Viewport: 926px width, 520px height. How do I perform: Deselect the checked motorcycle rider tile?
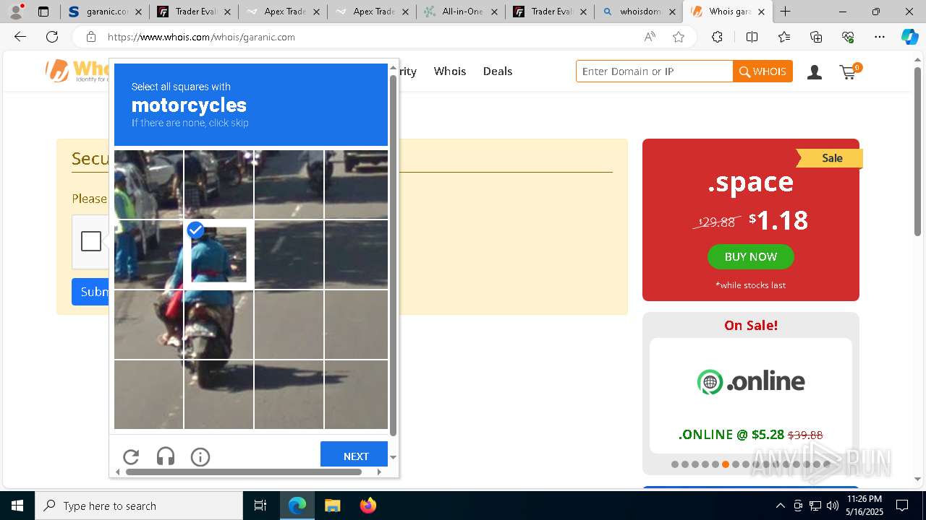point(218,254)
